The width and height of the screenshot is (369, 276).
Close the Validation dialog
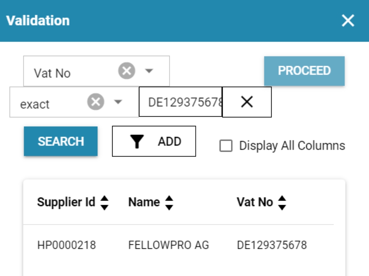348,21
